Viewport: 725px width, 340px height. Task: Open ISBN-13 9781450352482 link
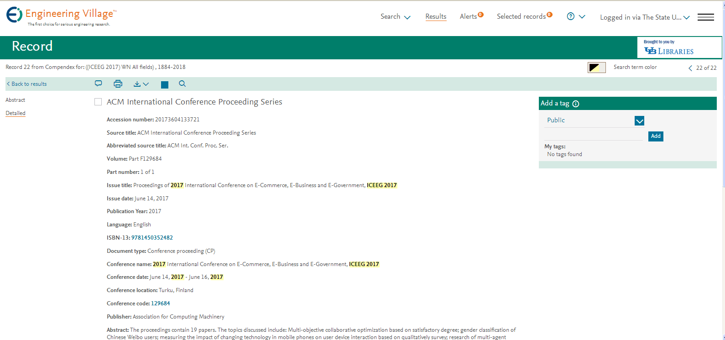pyautogui.click(x=152, y=238)
